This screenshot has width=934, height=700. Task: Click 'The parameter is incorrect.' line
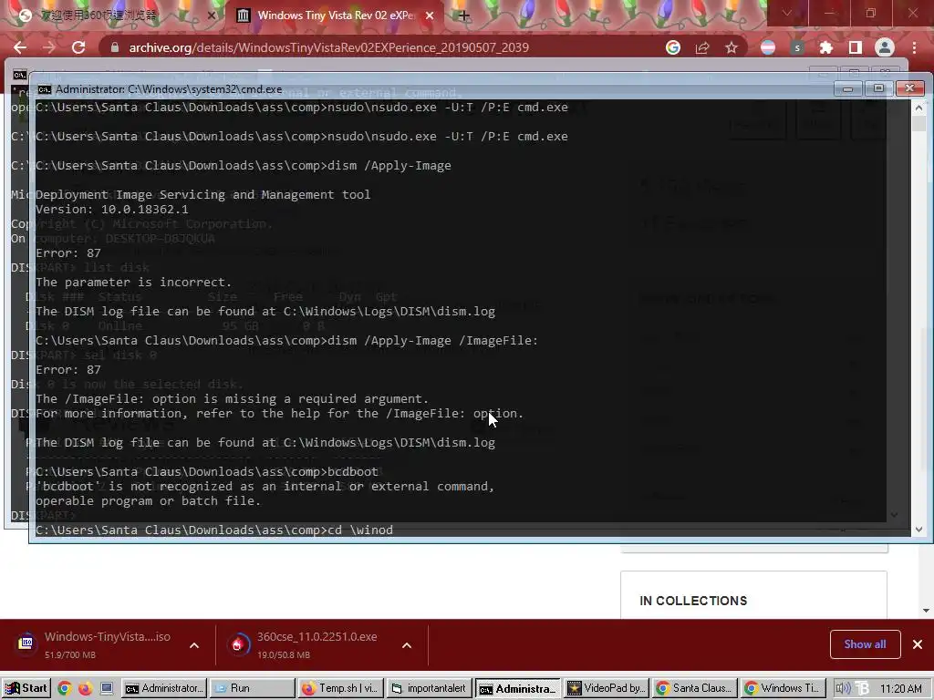pos(133,283)
